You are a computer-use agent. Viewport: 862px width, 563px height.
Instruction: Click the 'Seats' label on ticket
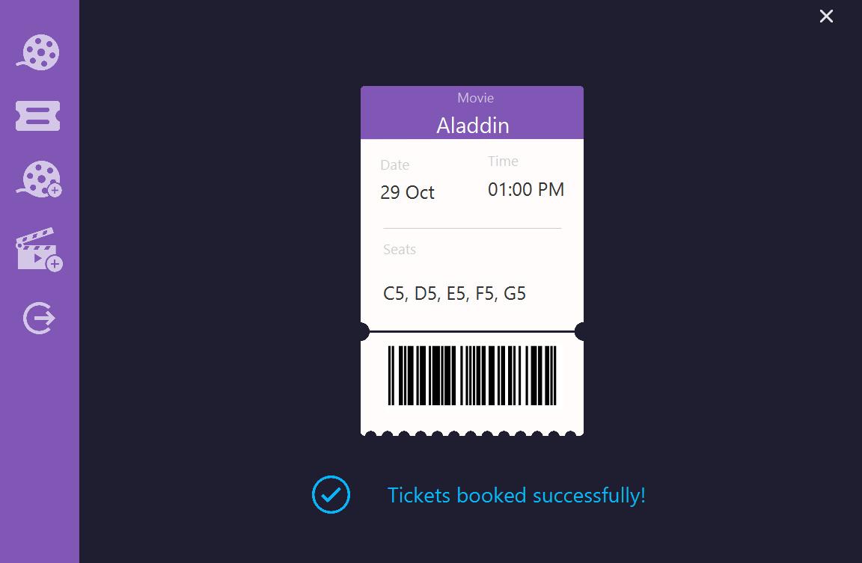[x=399, y=250]
